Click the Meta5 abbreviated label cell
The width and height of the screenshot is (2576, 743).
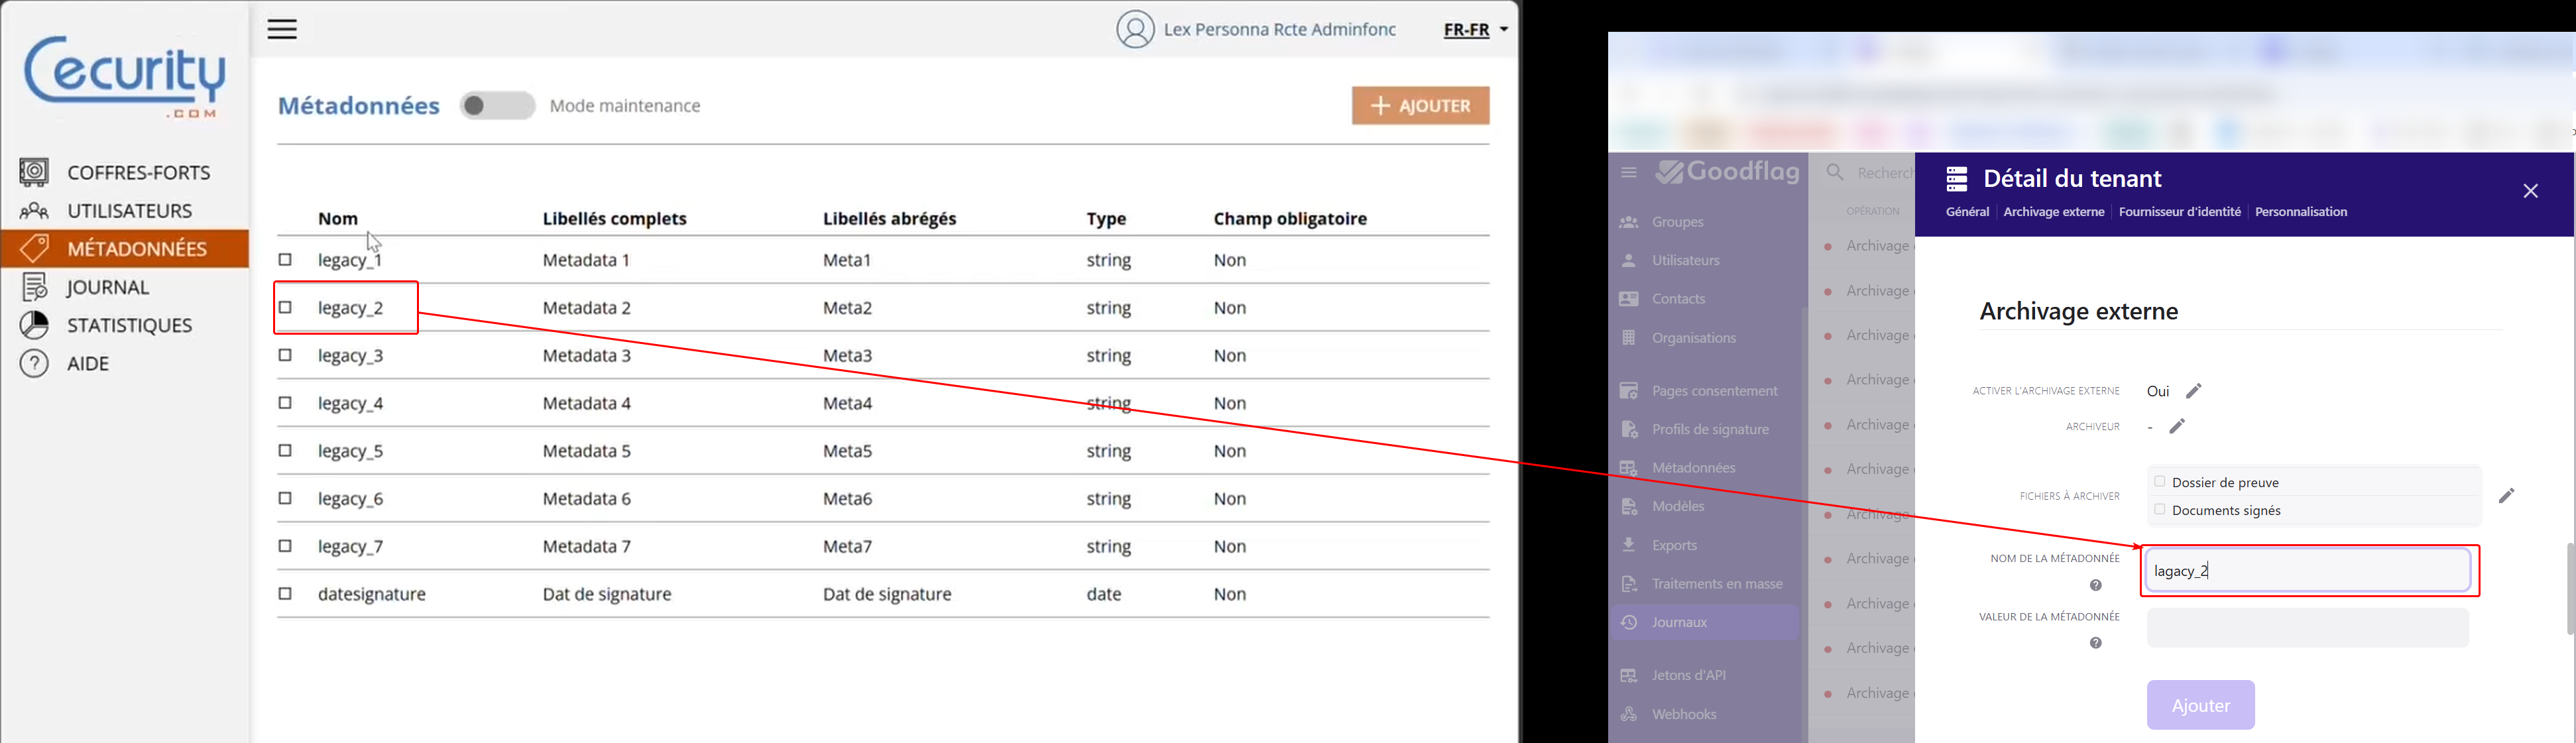(847, 451)
